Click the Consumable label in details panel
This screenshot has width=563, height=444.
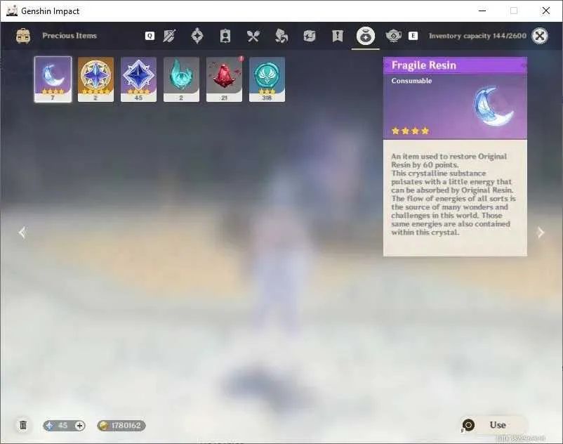click(x=411, y=81)
